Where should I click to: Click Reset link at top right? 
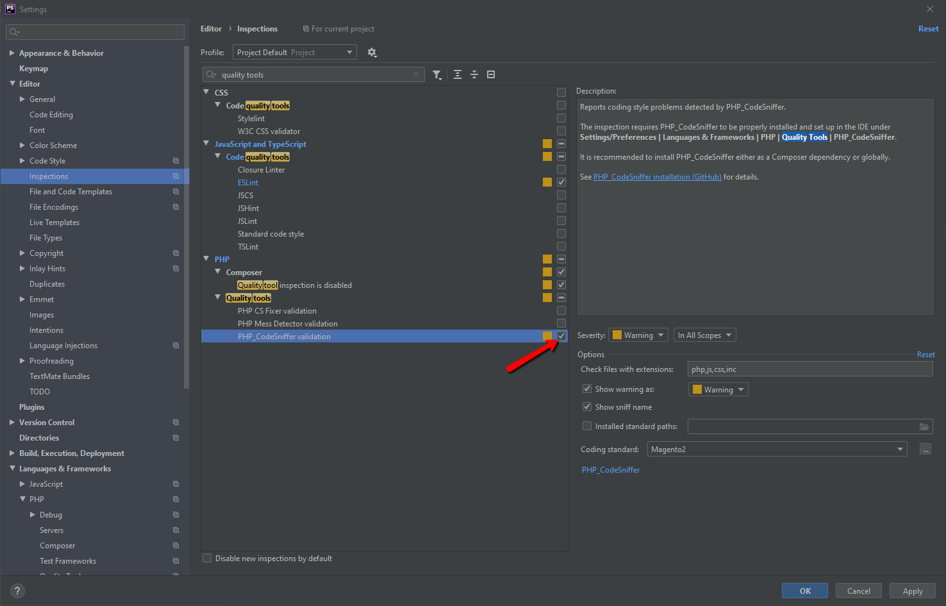pos(928,29)
